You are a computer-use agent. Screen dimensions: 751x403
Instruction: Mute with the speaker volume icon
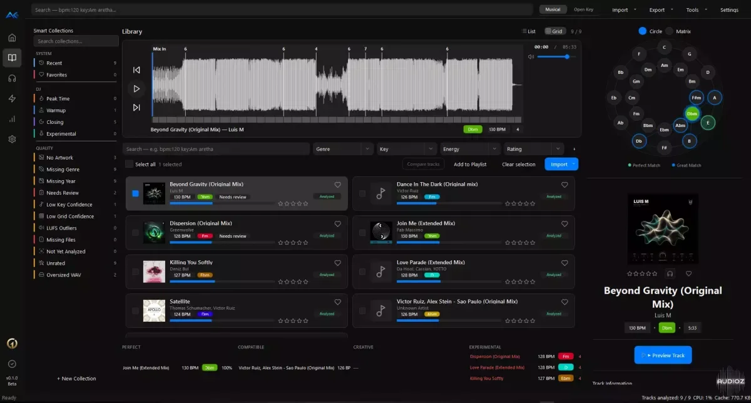point(531,56)
